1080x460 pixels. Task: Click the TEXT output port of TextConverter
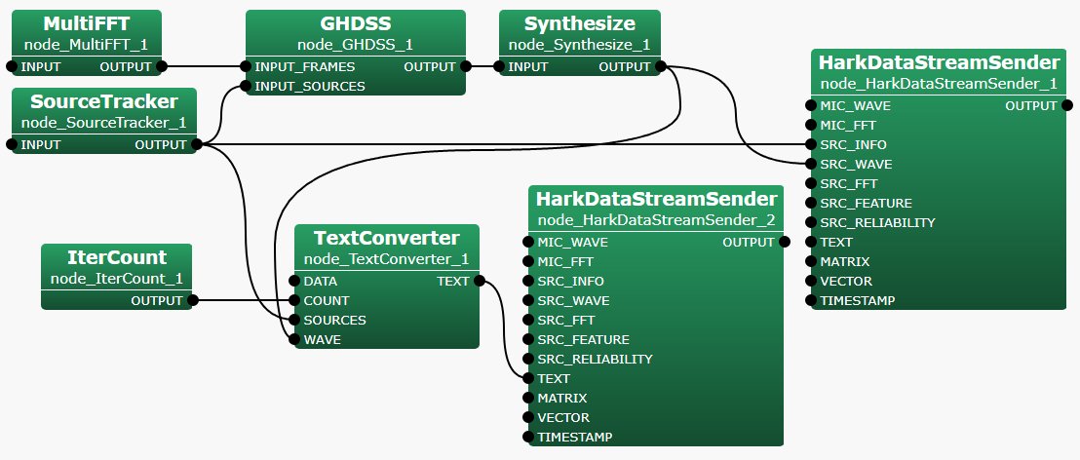point(480,282)
